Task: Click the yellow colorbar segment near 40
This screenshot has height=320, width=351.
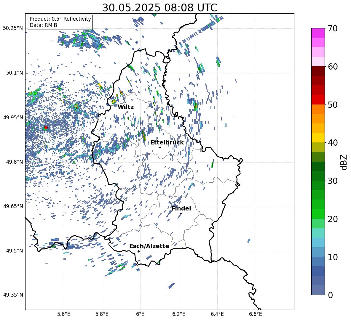Action: click(318, 138)
